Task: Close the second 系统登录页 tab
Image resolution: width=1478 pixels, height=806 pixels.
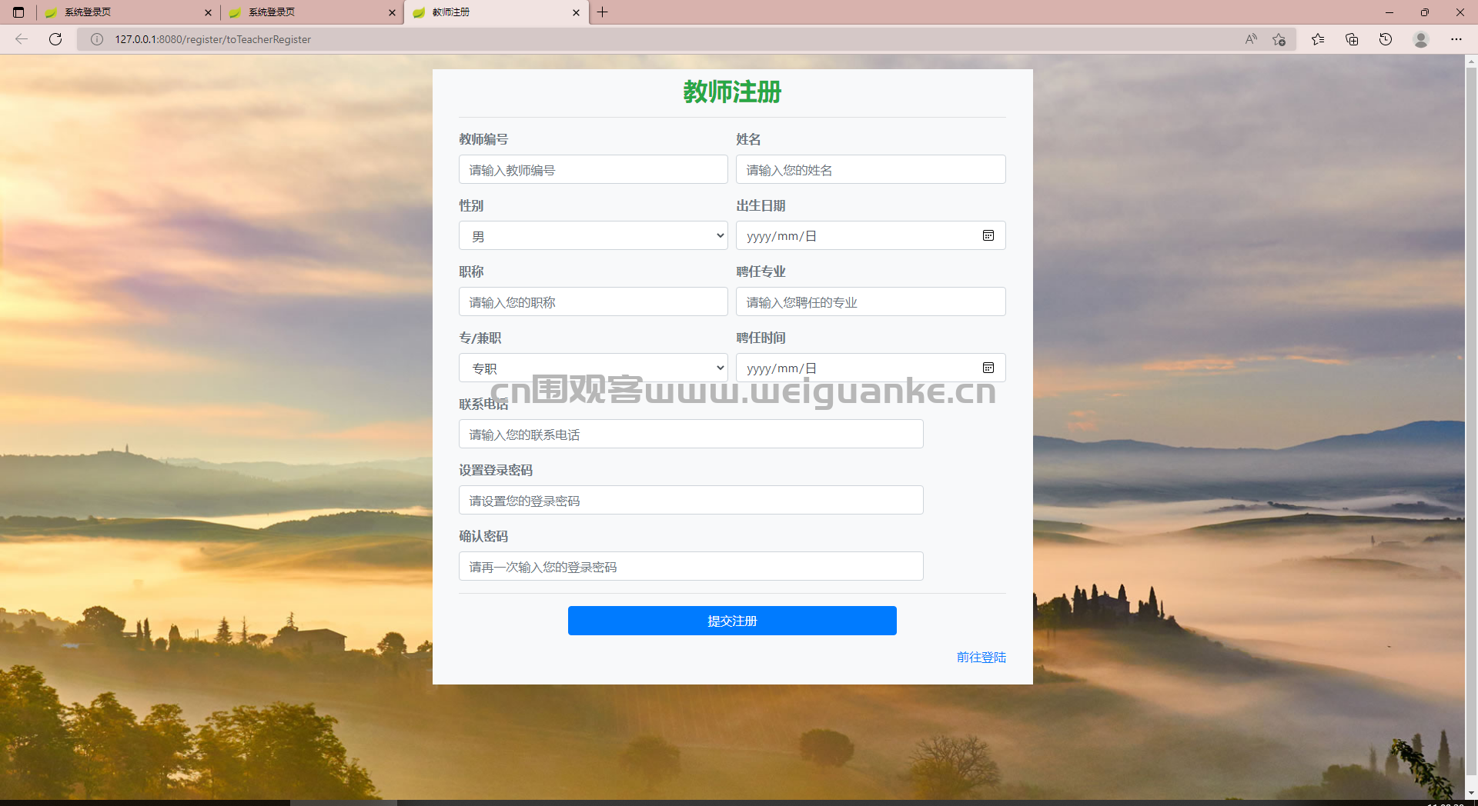Action: click(392, 12)
